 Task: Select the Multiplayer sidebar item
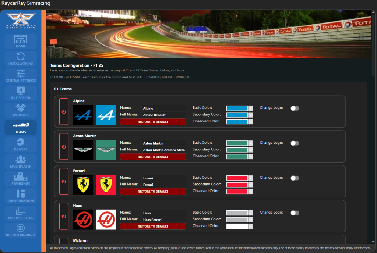pos(21,162)
